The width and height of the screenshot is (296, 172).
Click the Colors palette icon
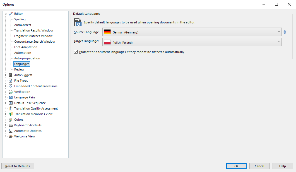pyautogui.click(x=10, y=119)
